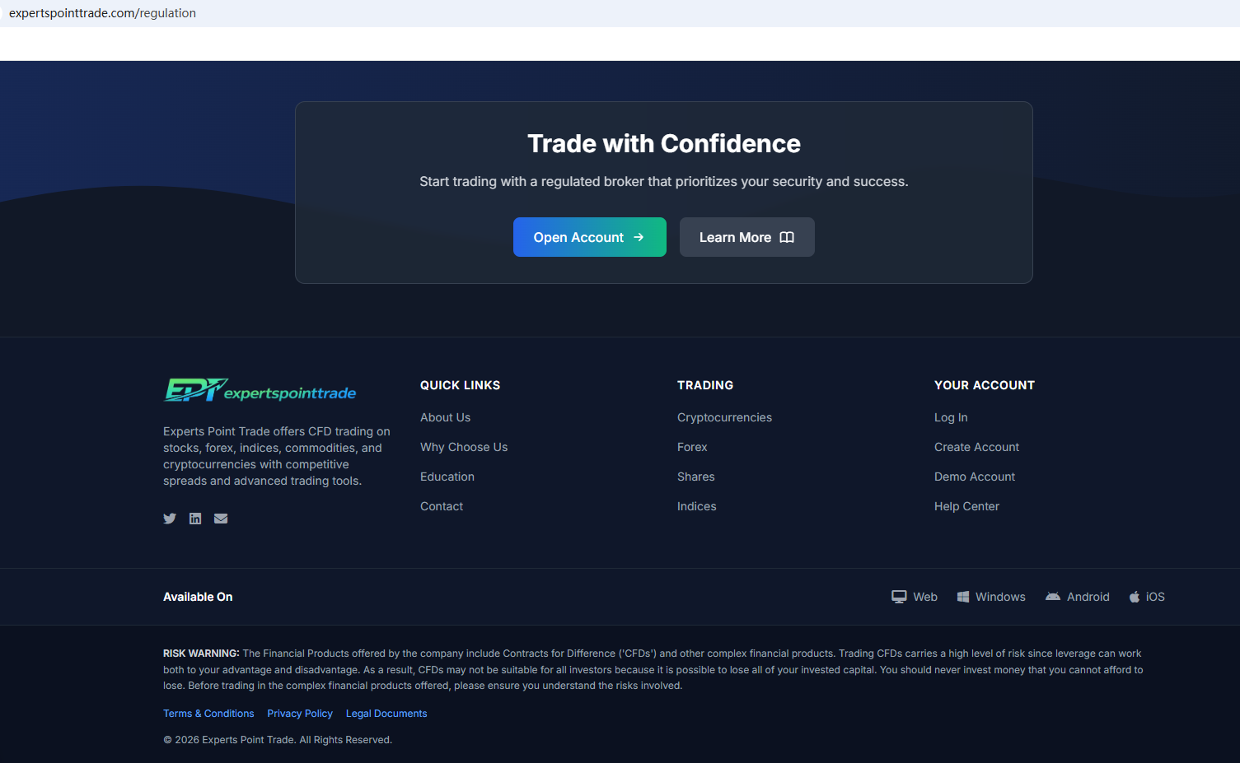The image size is (1240, 763).
Task: Click the Trade with Confidence heading
Action: [664, 144]
